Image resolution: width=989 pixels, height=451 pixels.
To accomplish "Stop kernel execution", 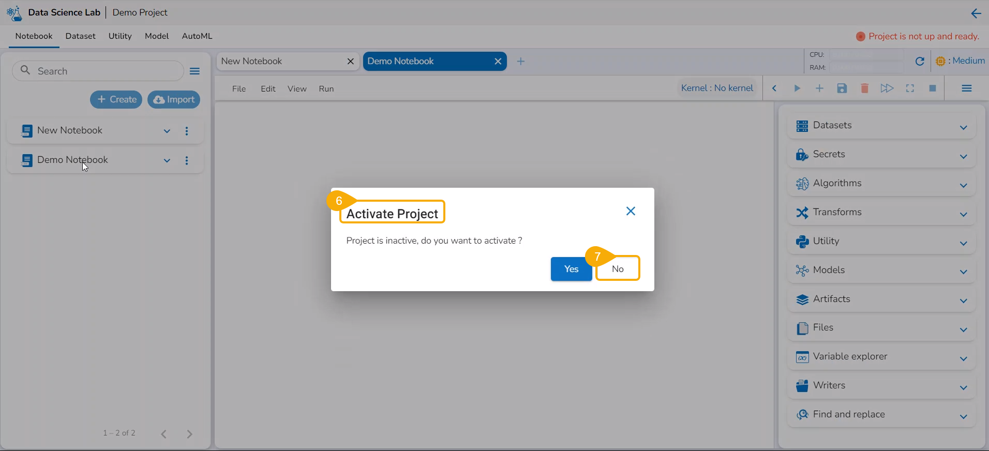I will (x=933, y=88).
